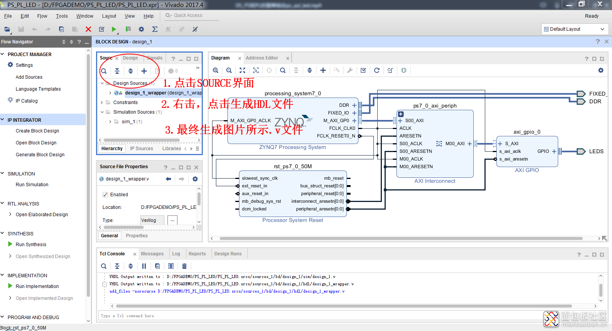This screenshot has height=331, width=612.
Task: Pause Tcl Console output
Action: [144, 266]
